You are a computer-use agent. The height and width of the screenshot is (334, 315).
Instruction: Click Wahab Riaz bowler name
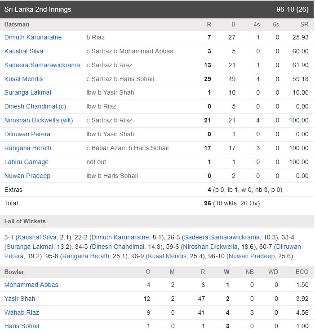(x=22, y=312)
